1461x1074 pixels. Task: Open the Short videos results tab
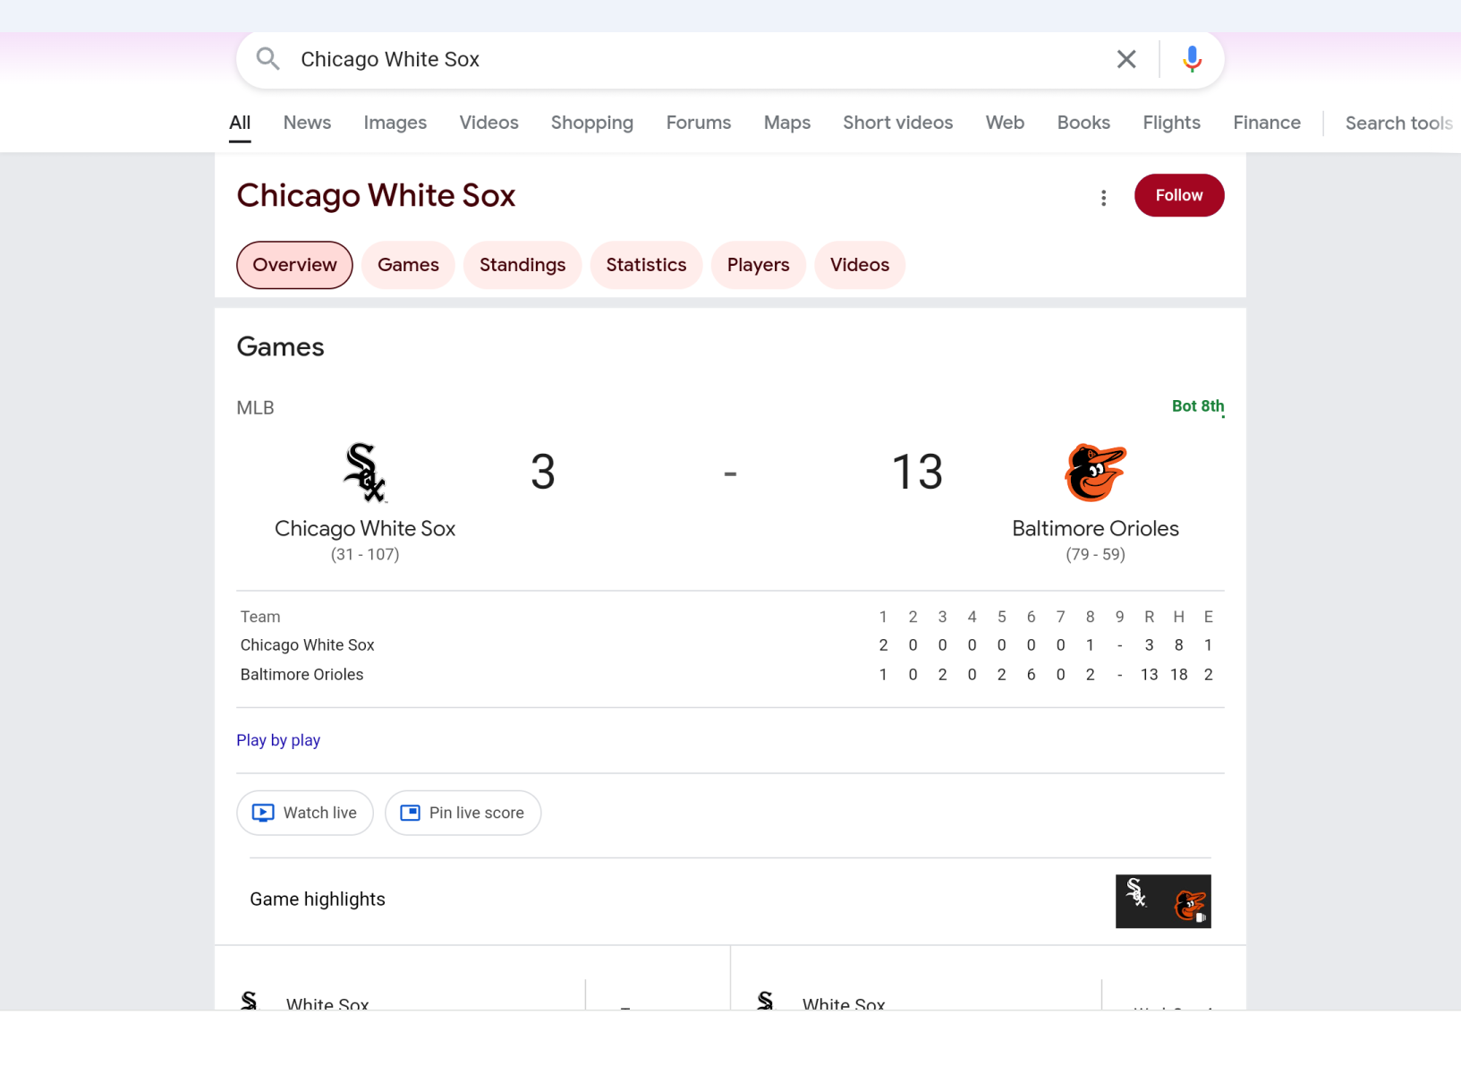point(897,123)
